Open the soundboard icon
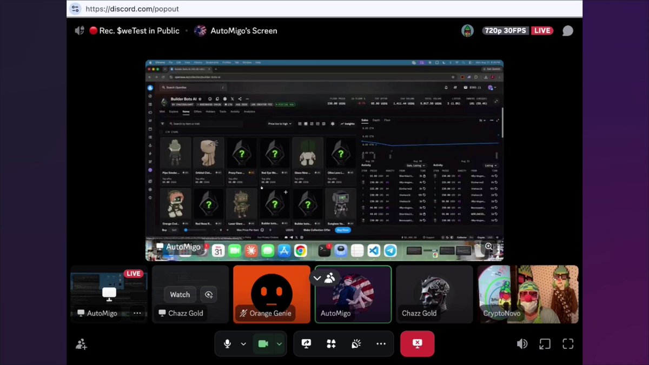The image size is (649, 365). pyautogui.click(x=356, y=344)
